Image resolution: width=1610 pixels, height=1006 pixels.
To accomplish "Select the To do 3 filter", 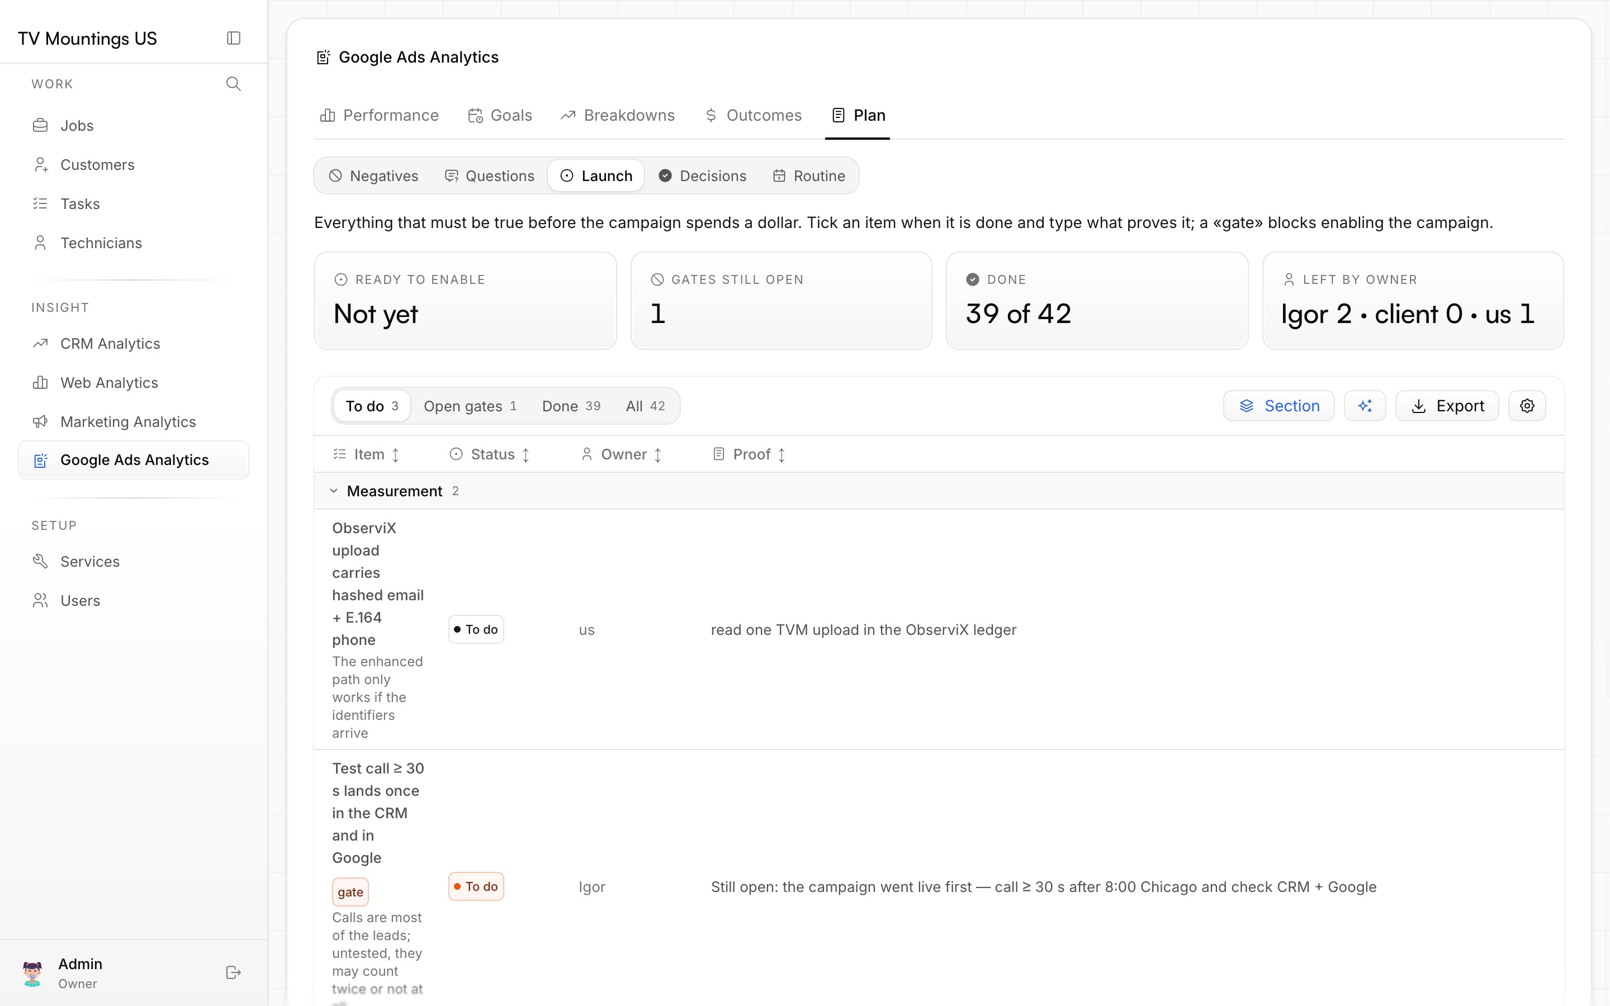I will [x=372, y=406].
